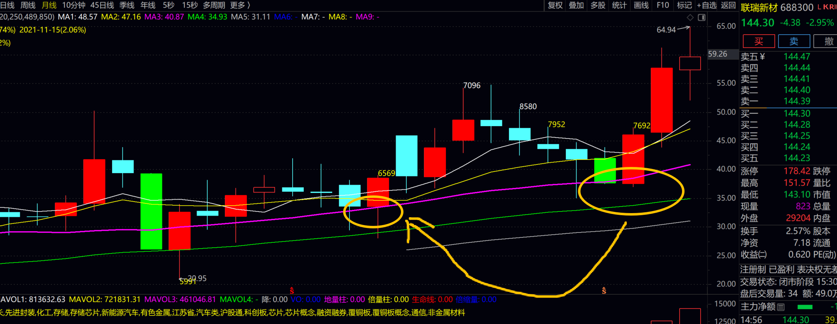This screenshot has height=324, width=837.
Task: Open the 统计 statistics tool
Action: click(x=619, y=5)
